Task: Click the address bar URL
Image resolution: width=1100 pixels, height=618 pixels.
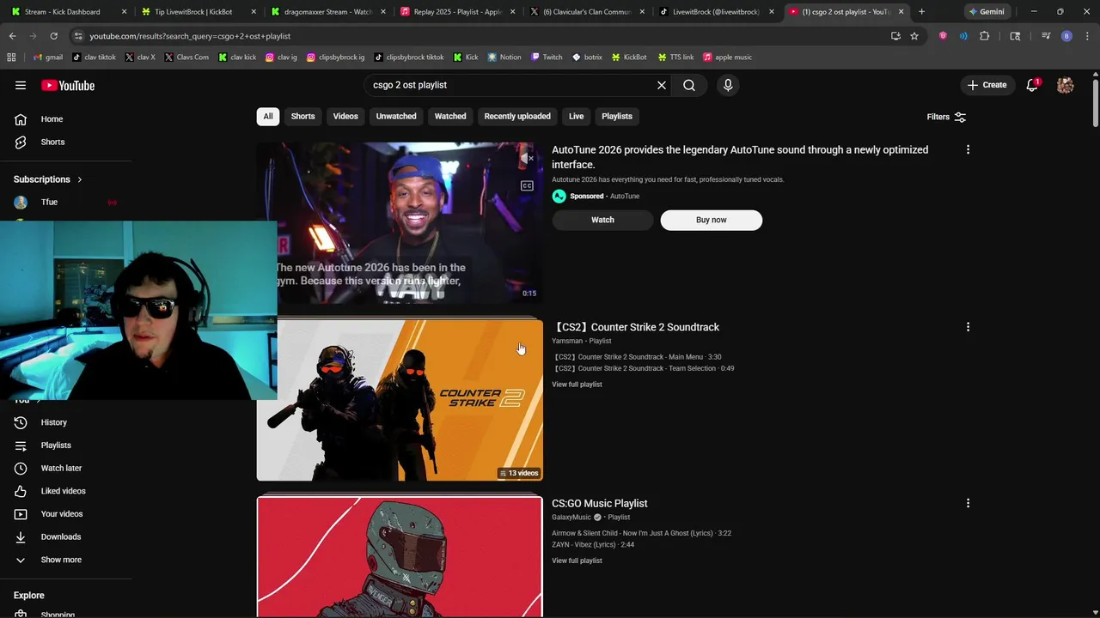Action: point(190,36)
